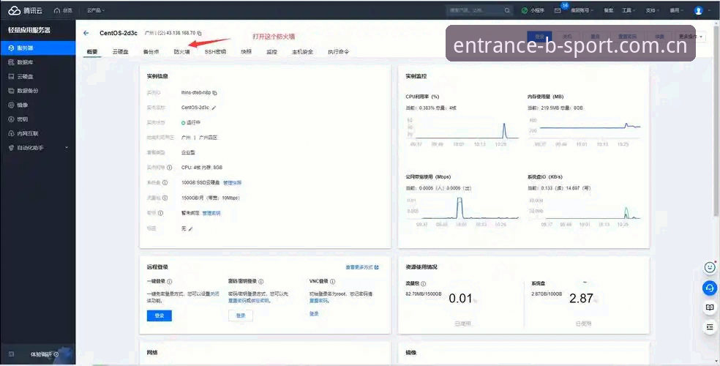
Task: Click the 运行中 status text
Action: (193, 123)
